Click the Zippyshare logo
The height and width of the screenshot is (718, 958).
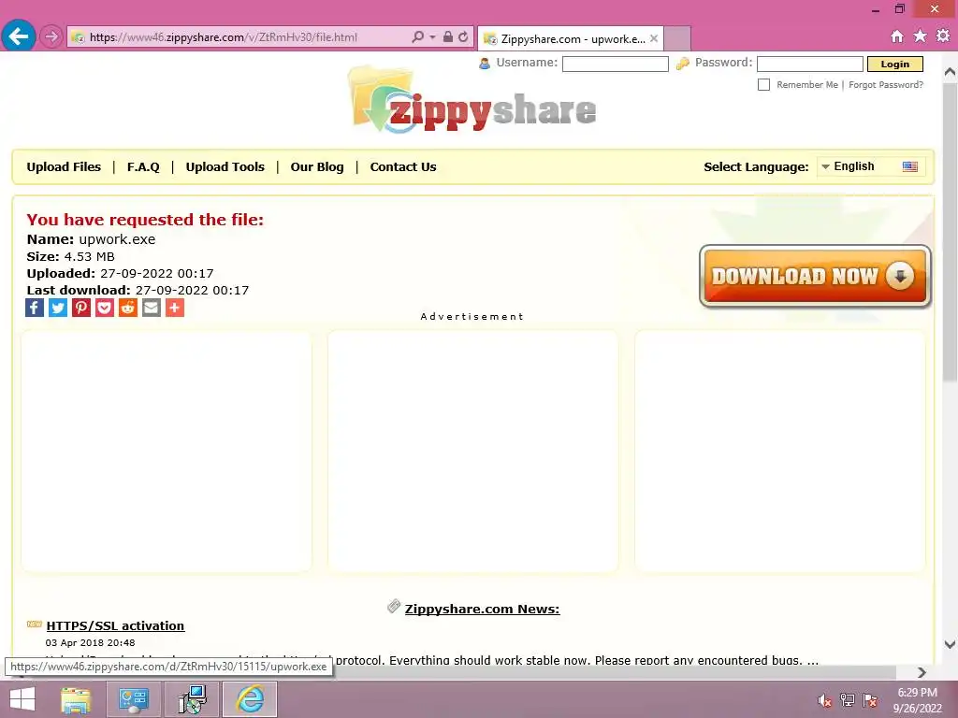tap(472, 99)
